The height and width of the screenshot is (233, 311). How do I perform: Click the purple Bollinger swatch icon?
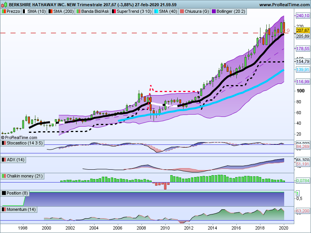(213, 12)
